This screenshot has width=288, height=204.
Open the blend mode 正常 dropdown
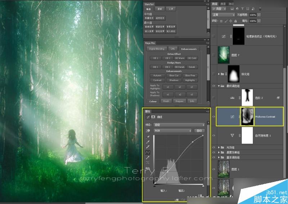(x=223, y=15)
